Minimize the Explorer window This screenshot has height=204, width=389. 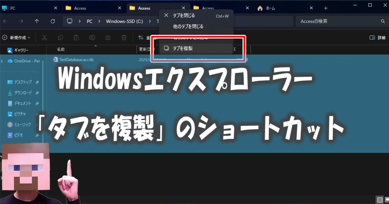(x=356, y=5)
